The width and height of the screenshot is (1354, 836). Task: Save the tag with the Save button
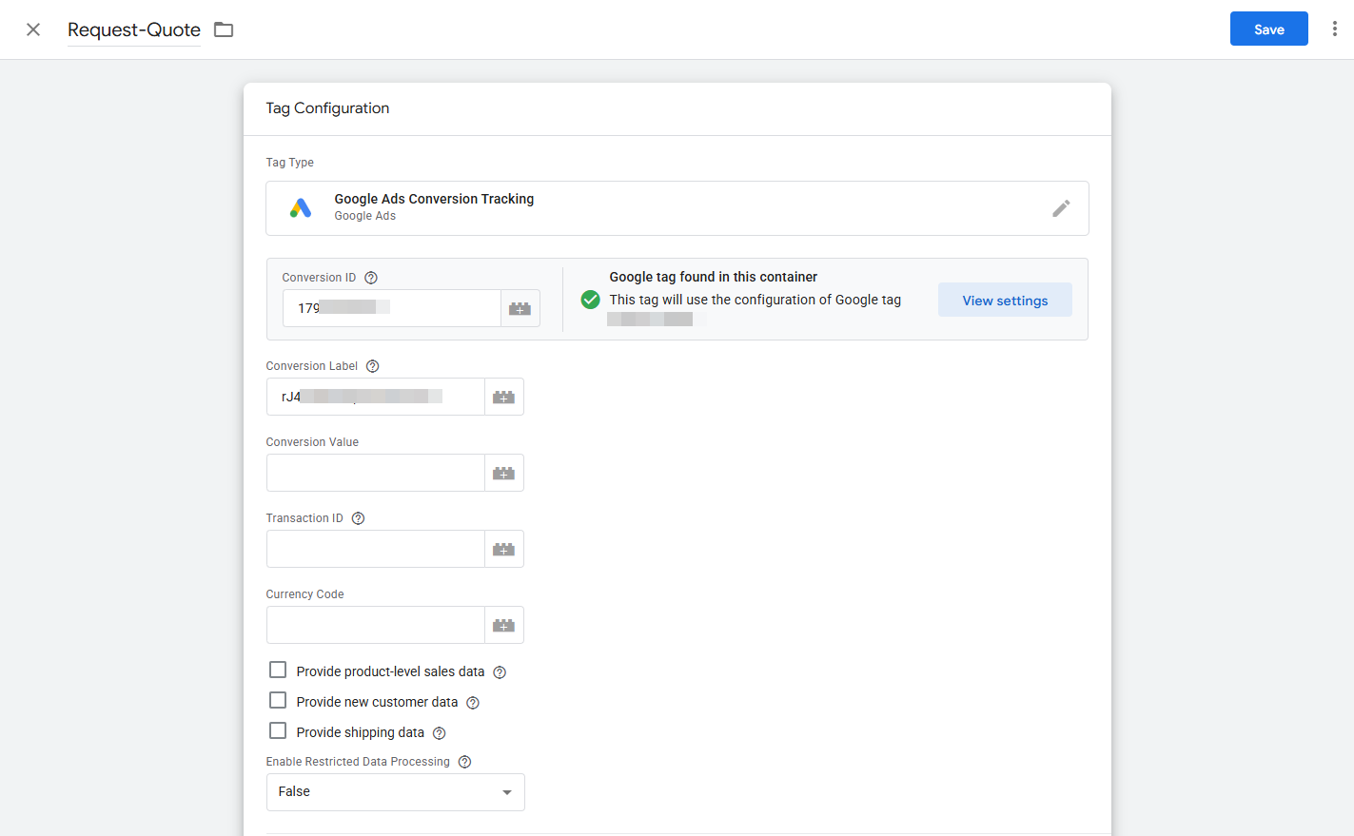pyautogui.click(x=1269, y=29)
